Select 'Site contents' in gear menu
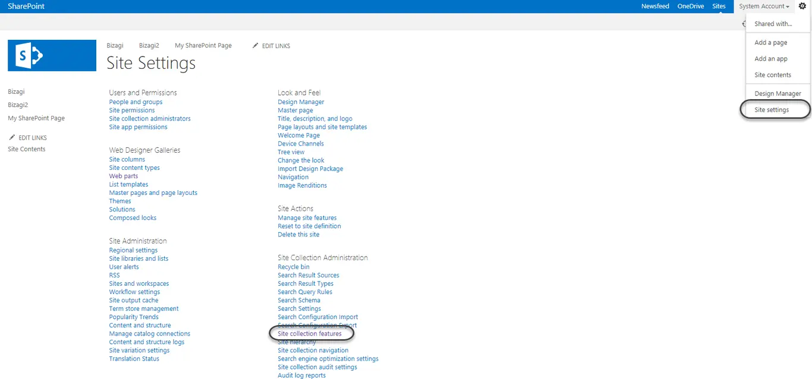The image size is (812, 379). (x=773, y=75)
